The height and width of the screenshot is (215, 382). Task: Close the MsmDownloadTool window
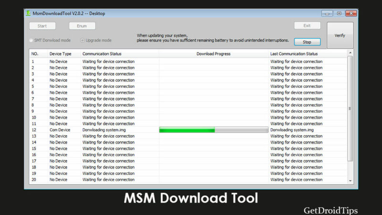click(x=351, y=13)
